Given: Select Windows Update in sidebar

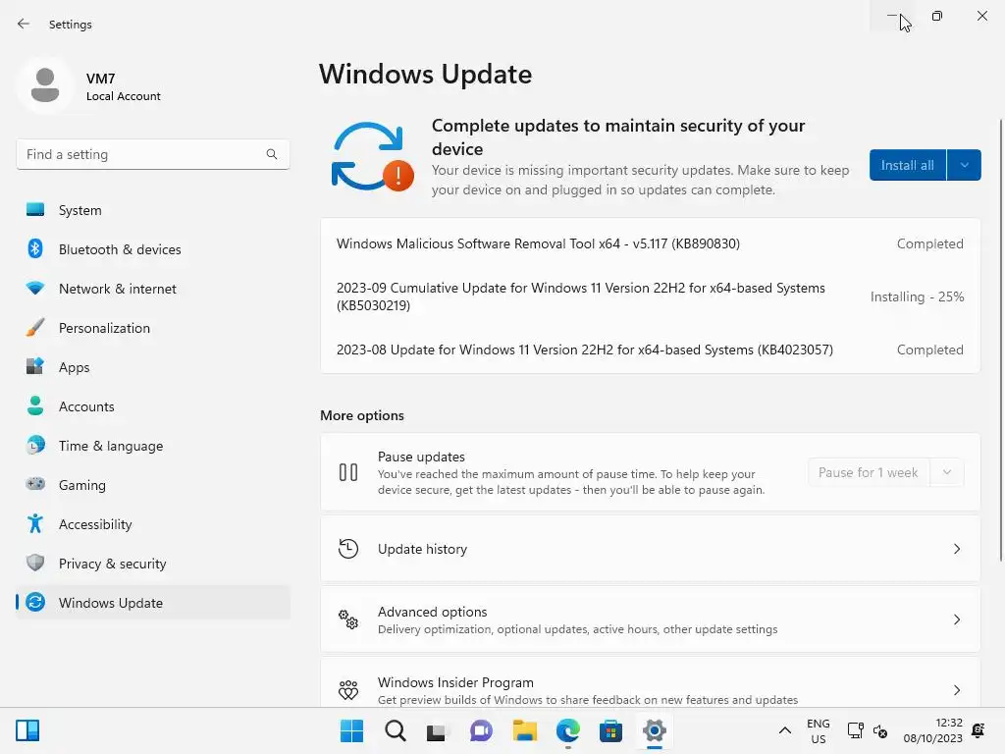Looking at the screenshot, I should 153,602.
